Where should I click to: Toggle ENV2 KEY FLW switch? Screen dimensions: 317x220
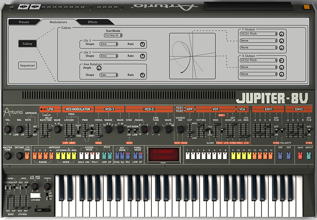click(309, 131)
